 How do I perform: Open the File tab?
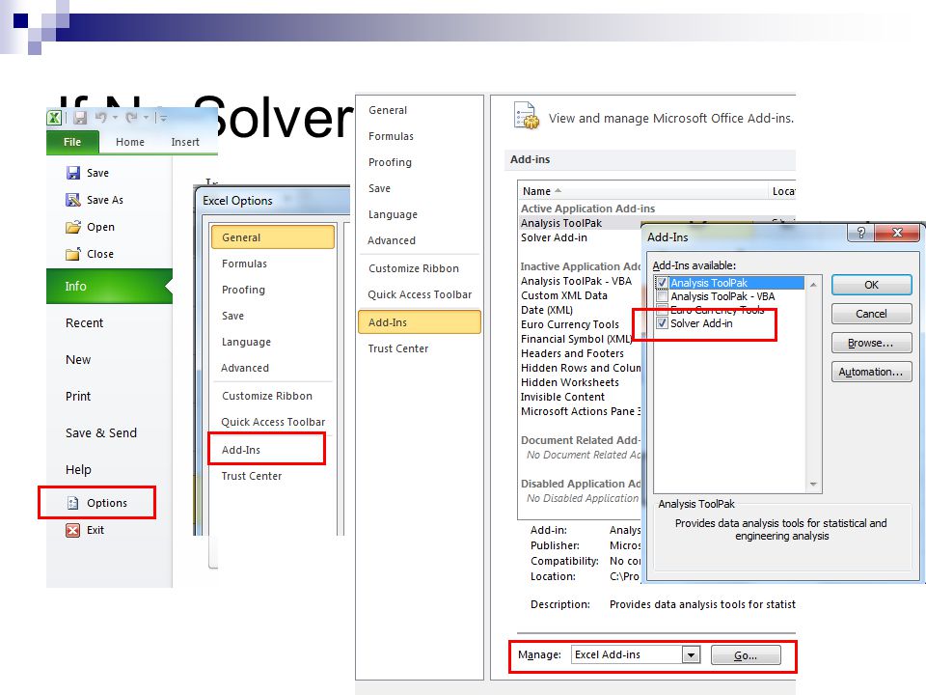click(72, 142)
